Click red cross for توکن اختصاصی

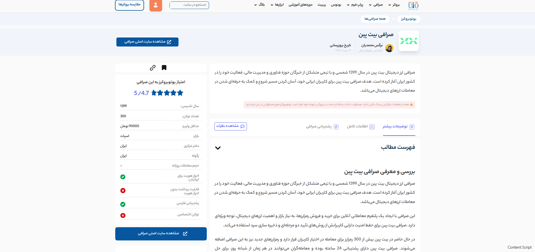coord(123,215)
